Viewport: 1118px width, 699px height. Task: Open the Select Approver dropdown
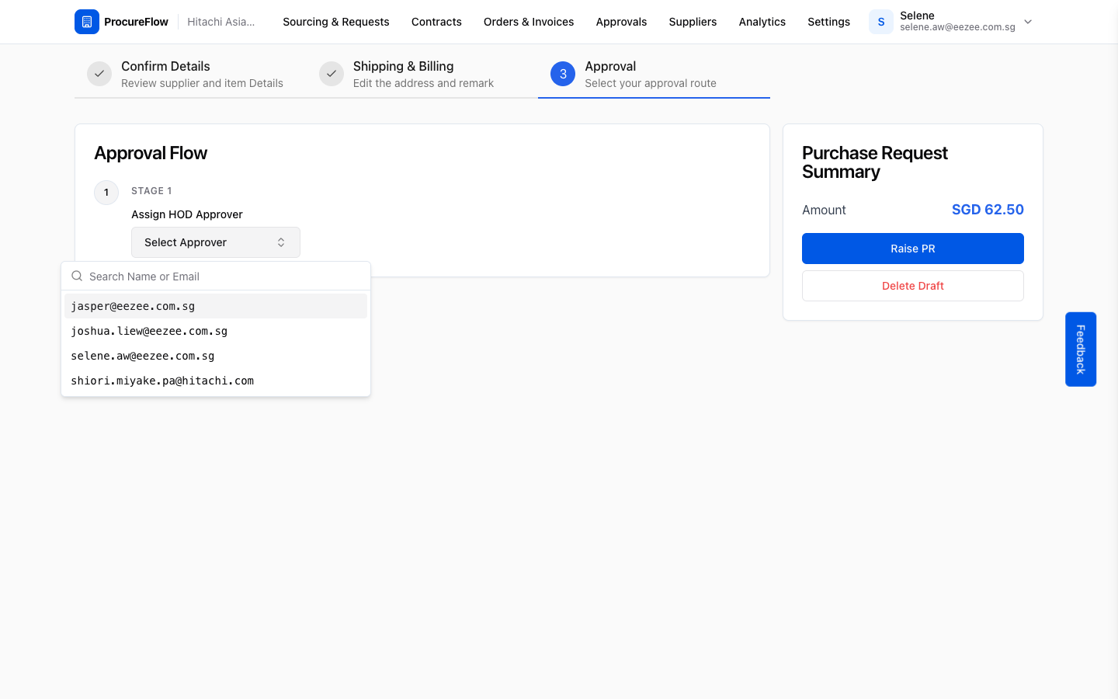pos(216,242)
